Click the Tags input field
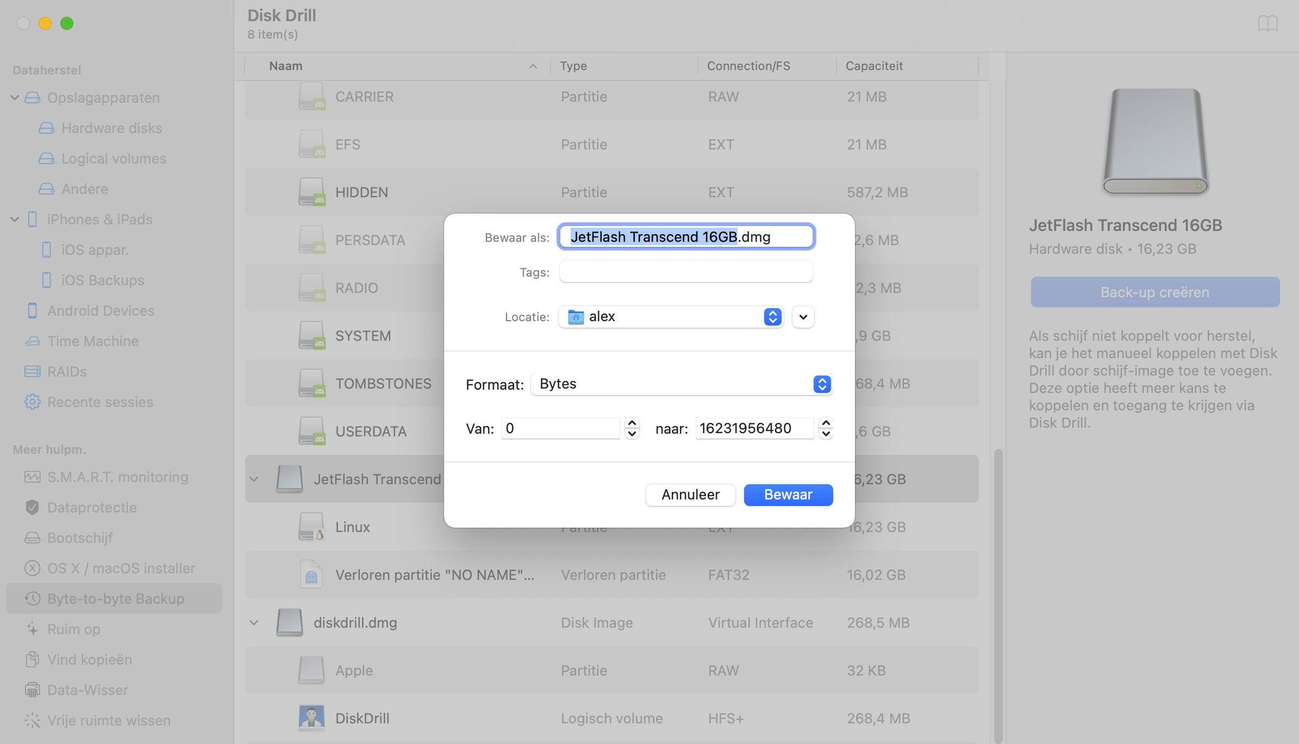The width and height of the screenshot is (1299, 744). [686, 272]
